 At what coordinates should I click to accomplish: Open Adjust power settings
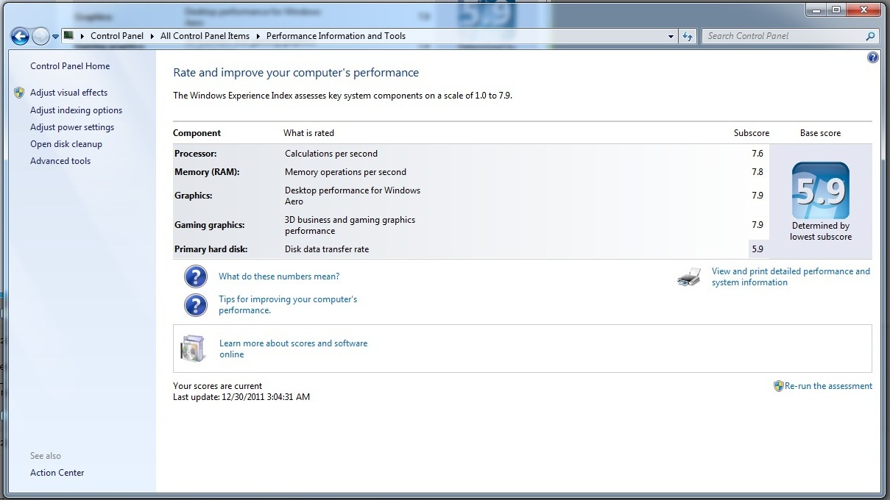(x=72, y=127)
